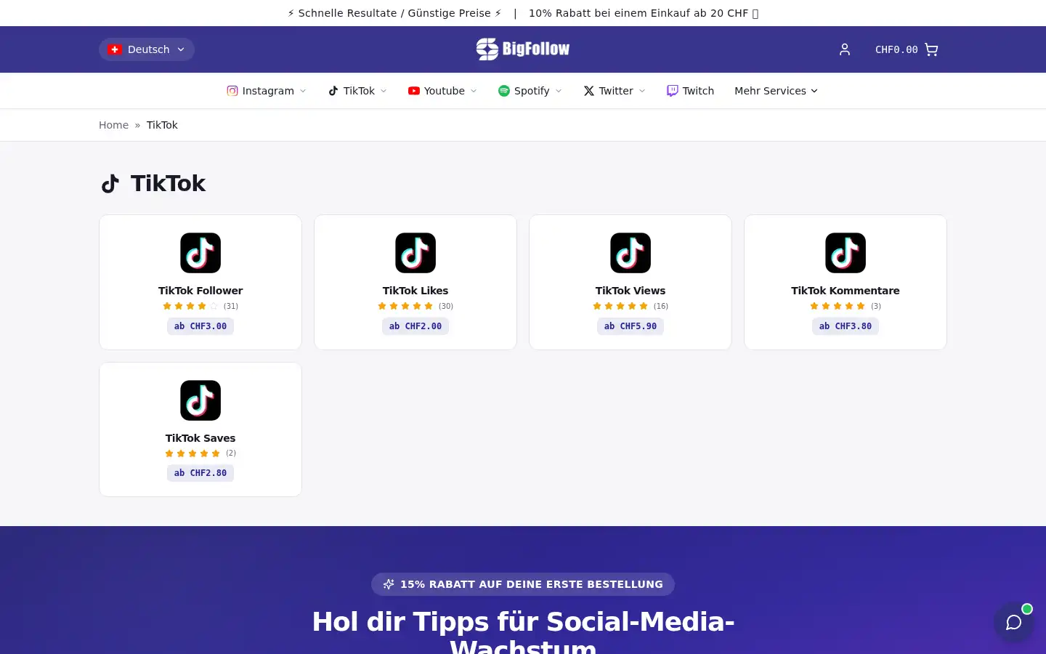Open the Youtube navigation item
Viewport: 1046px width, 654px height.
(x=442, y=91)
